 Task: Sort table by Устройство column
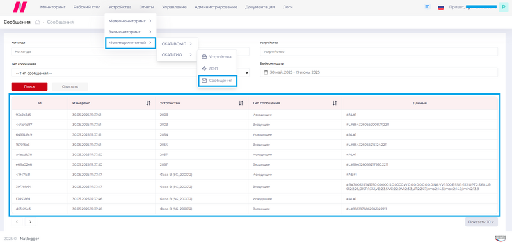click(x=241, y=103)
